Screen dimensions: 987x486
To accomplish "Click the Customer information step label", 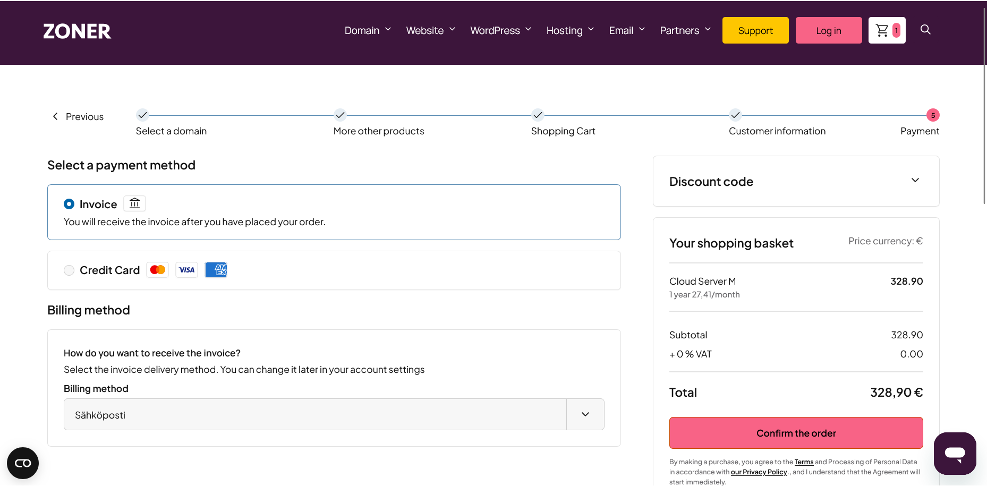I will [777, 131].
